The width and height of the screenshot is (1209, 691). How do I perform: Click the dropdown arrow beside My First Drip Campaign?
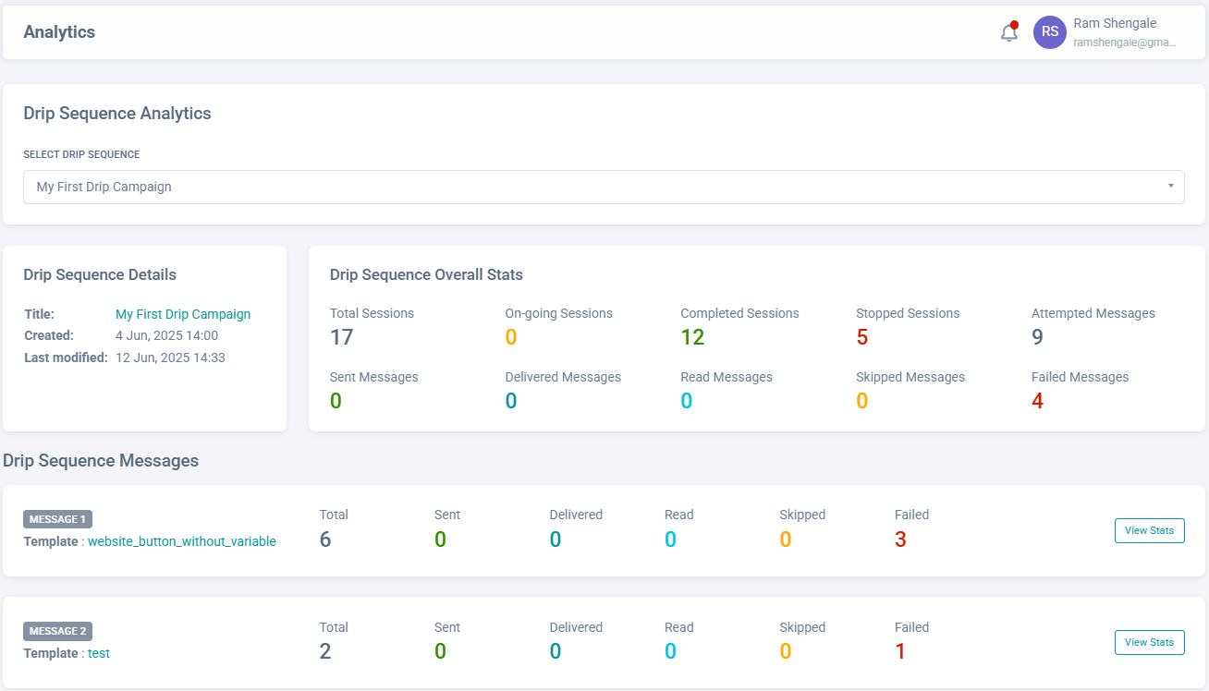pos(1170,187)
